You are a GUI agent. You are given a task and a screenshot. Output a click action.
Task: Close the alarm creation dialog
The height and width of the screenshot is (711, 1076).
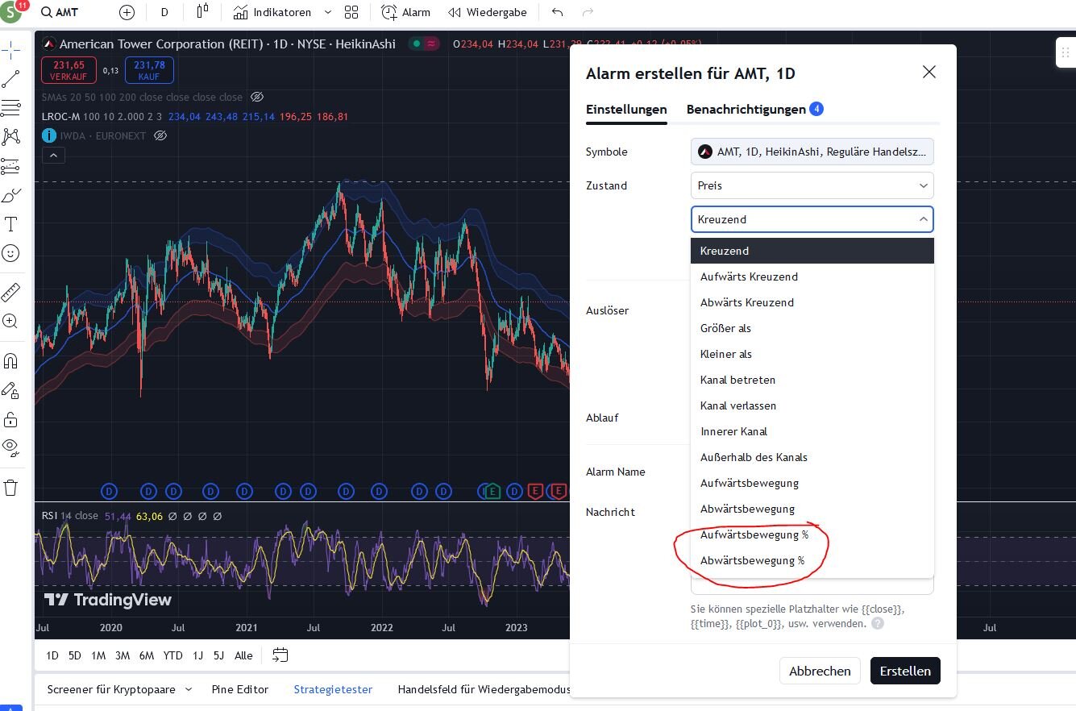click(929, 73)
